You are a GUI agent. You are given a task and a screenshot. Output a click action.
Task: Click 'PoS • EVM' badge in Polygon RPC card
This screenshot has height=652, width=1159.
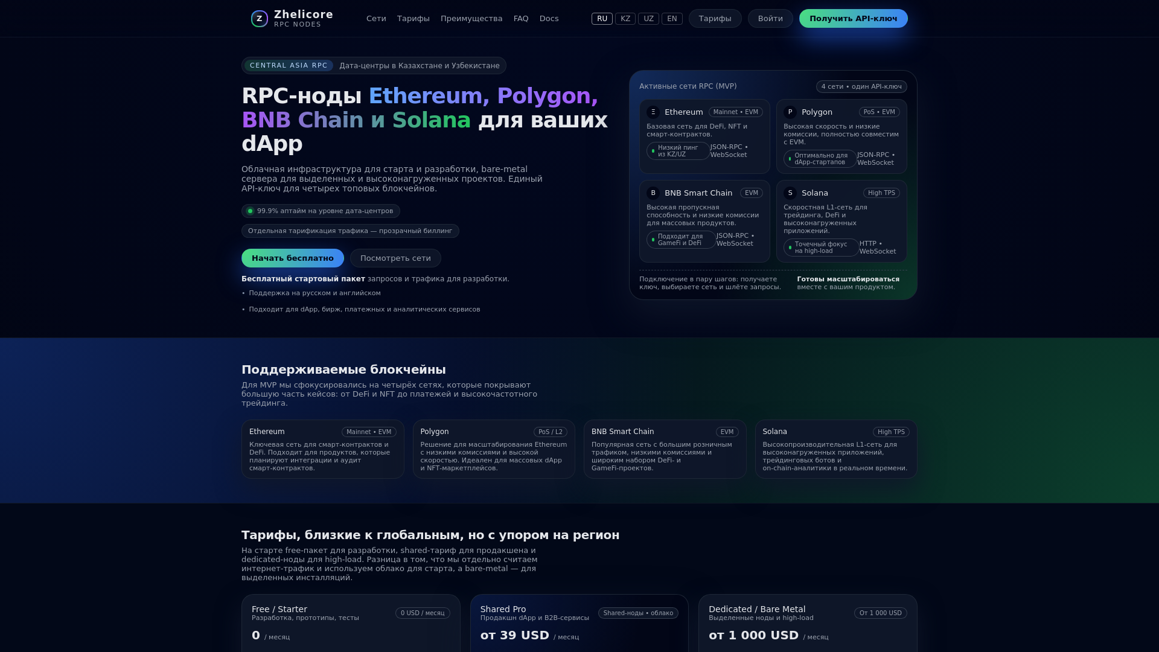[x=879, y=112]
